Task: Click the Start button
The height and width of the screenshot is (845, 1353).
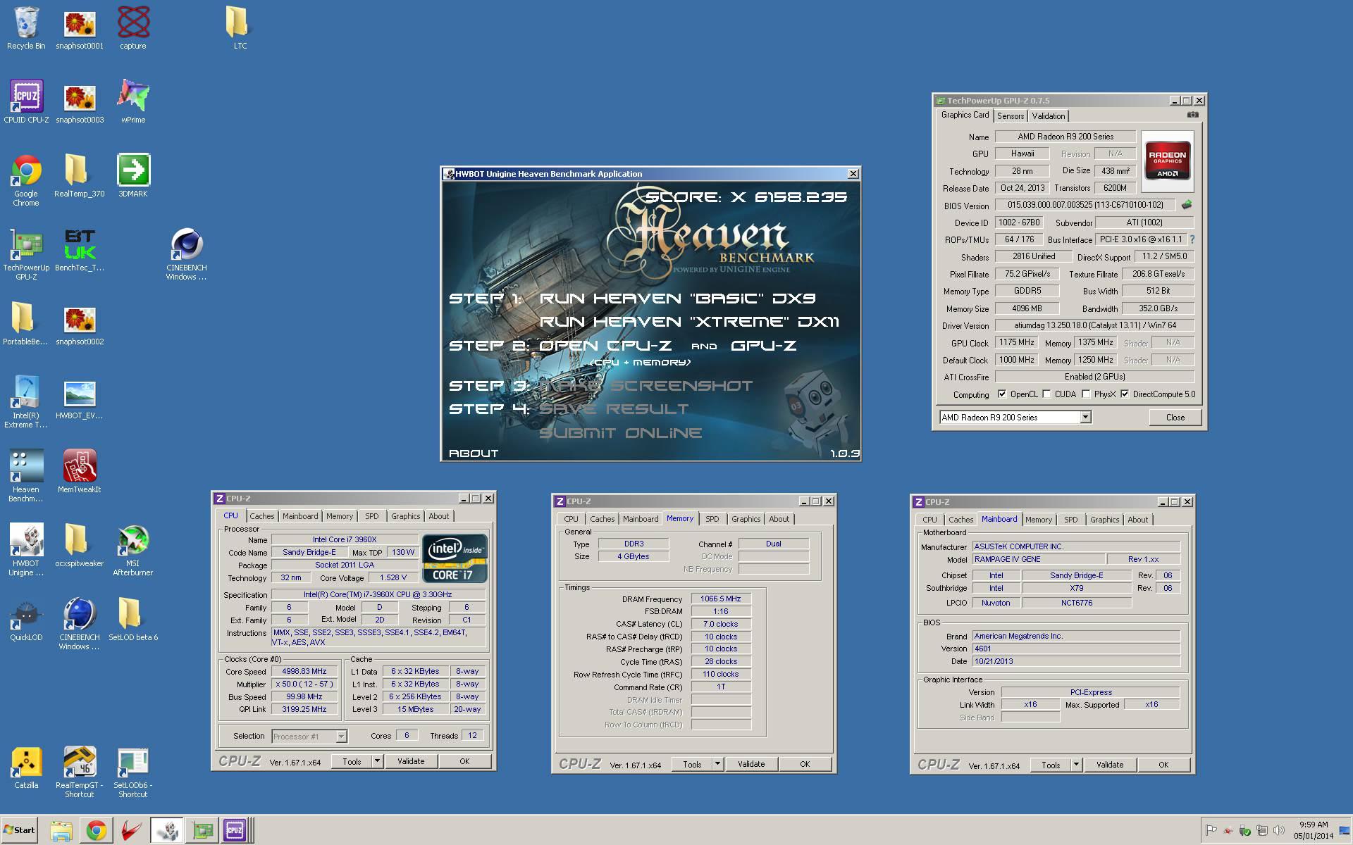Action: [19, 830]
